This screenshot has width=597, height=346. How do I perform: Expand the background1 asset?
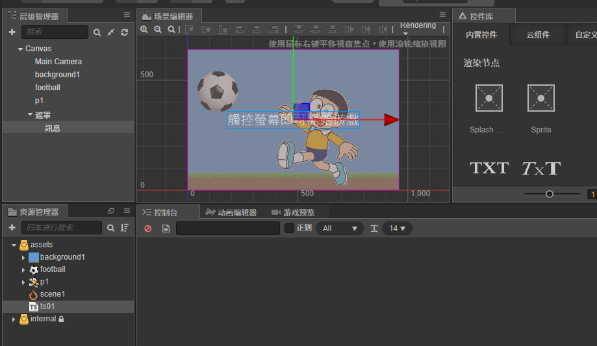23,258
